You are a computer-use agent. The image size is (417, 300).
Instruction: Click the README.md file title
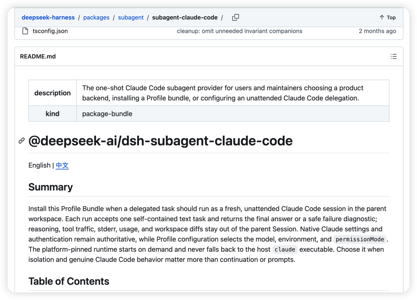pos(38,56)
